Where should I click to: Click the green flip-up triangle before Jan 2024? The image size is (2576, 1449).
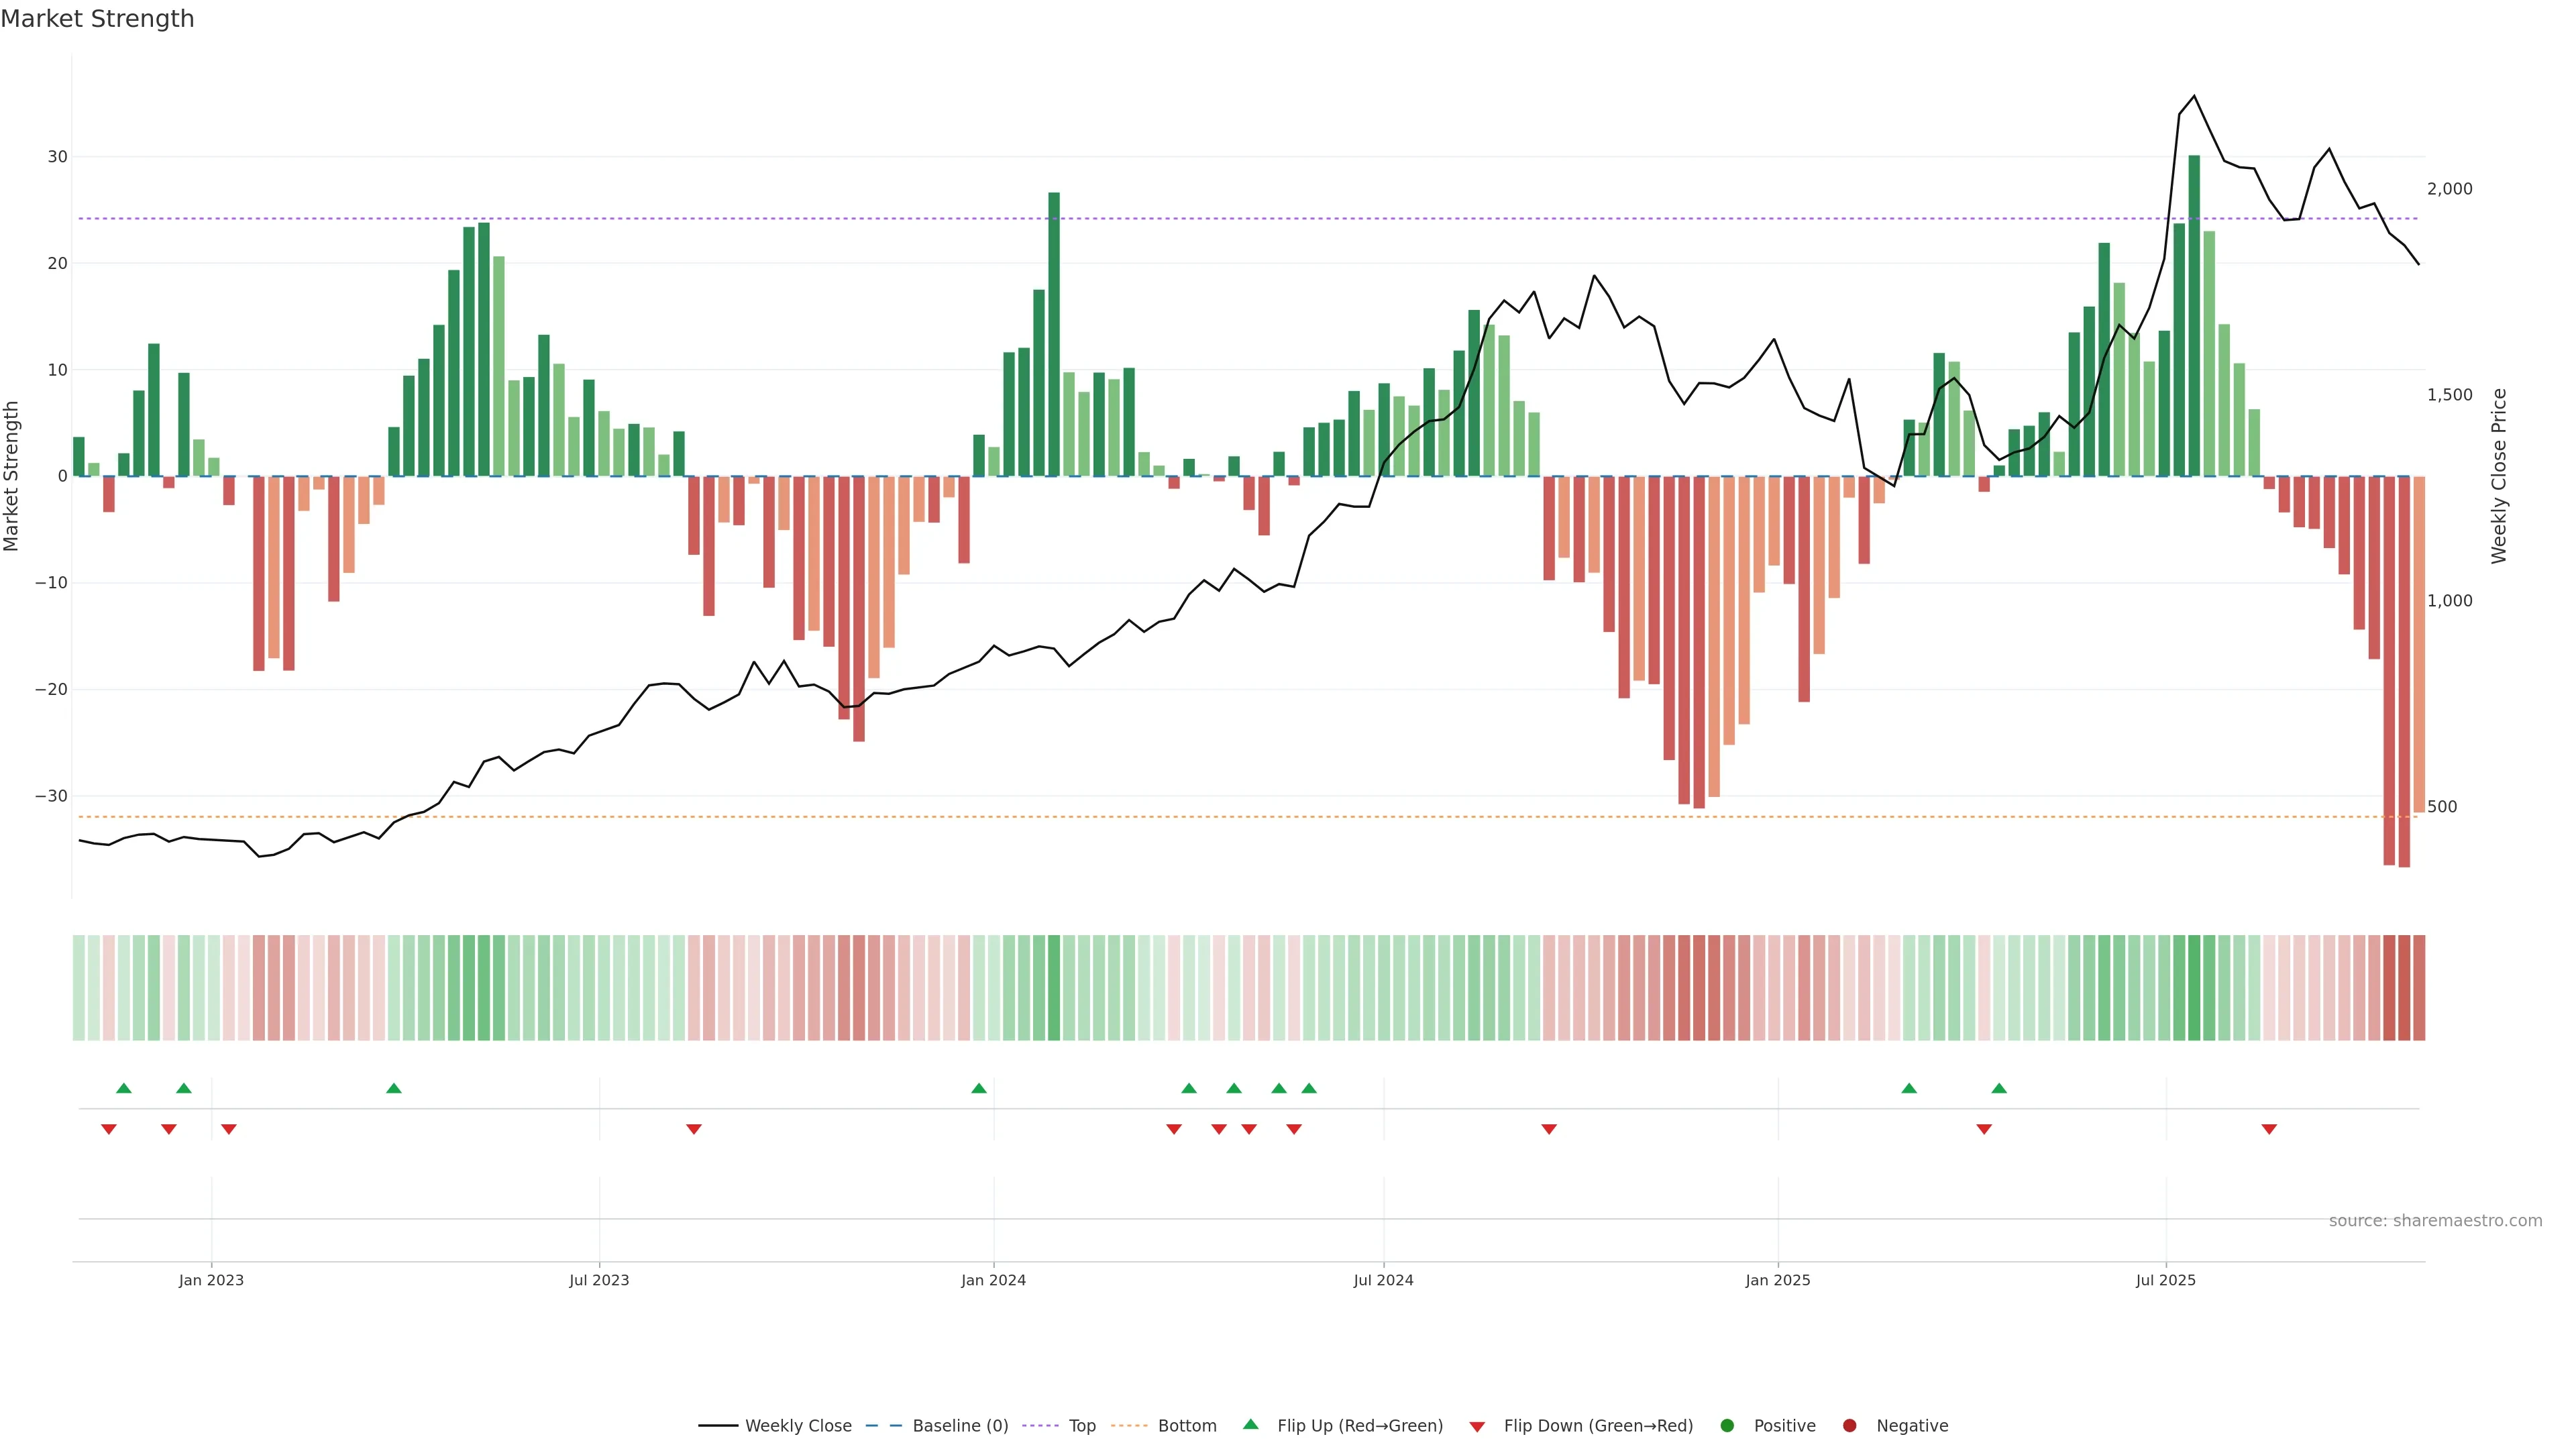click(979, 1088)
